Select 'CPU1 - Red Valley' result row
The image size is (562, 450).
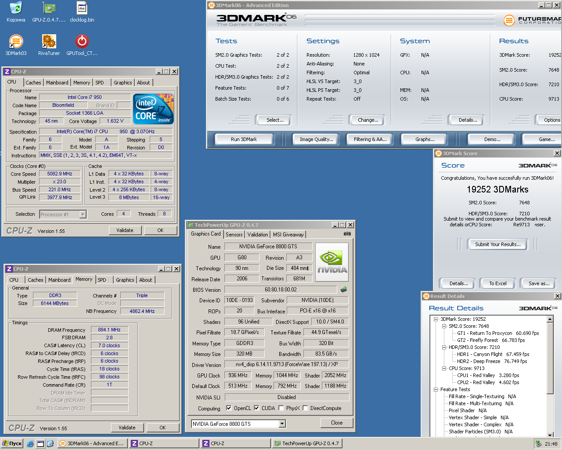[x=488, y=375]
